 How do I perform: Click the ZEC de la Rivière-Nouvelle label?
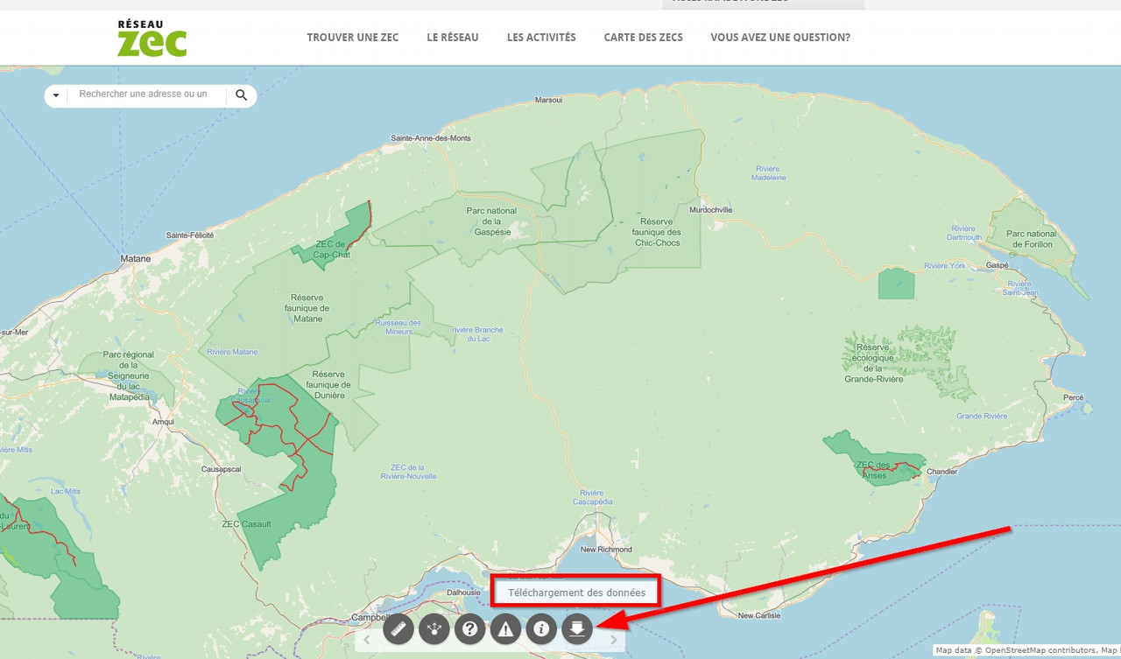[409, 472]
